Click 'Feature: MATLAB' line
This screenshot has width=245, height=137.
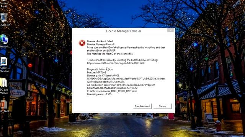96,72
